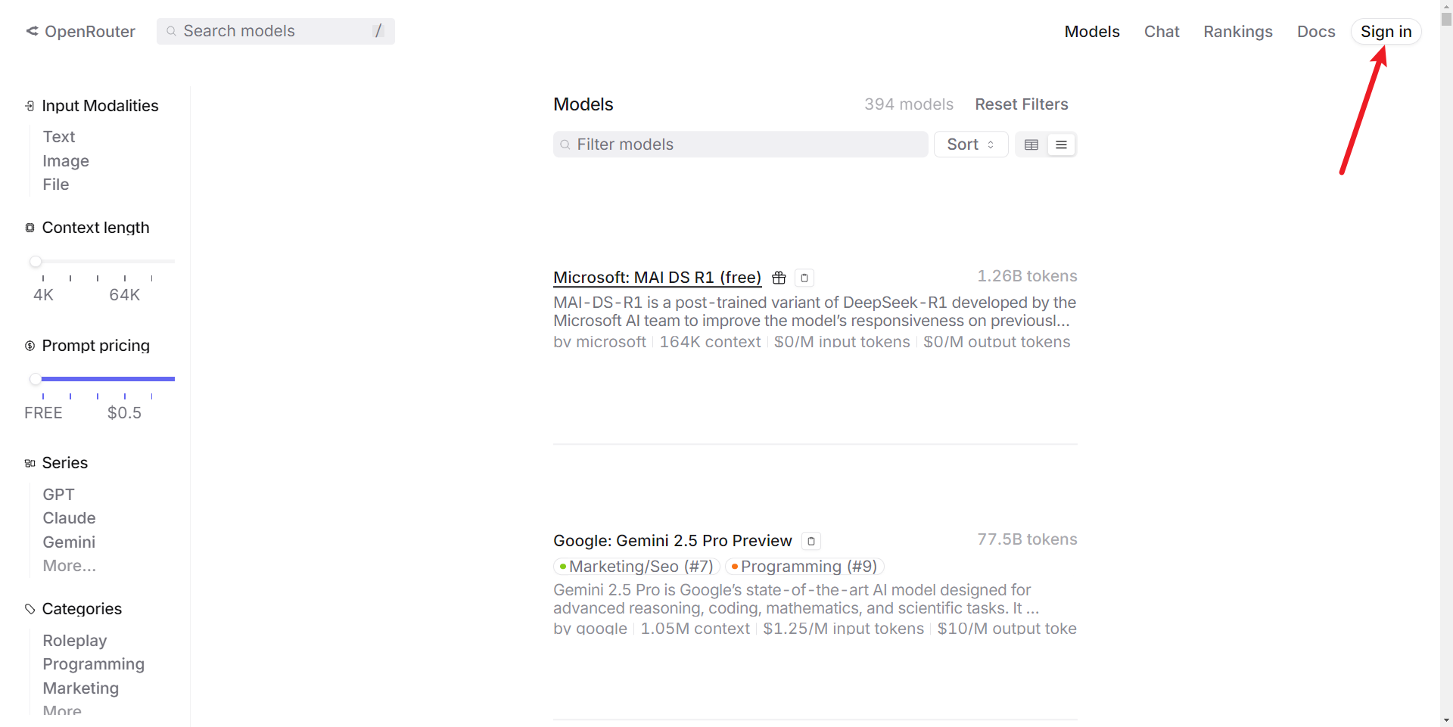Click the Categories tag icon
The width and height of the screenshot is (1453, 727).
[30, 609]
